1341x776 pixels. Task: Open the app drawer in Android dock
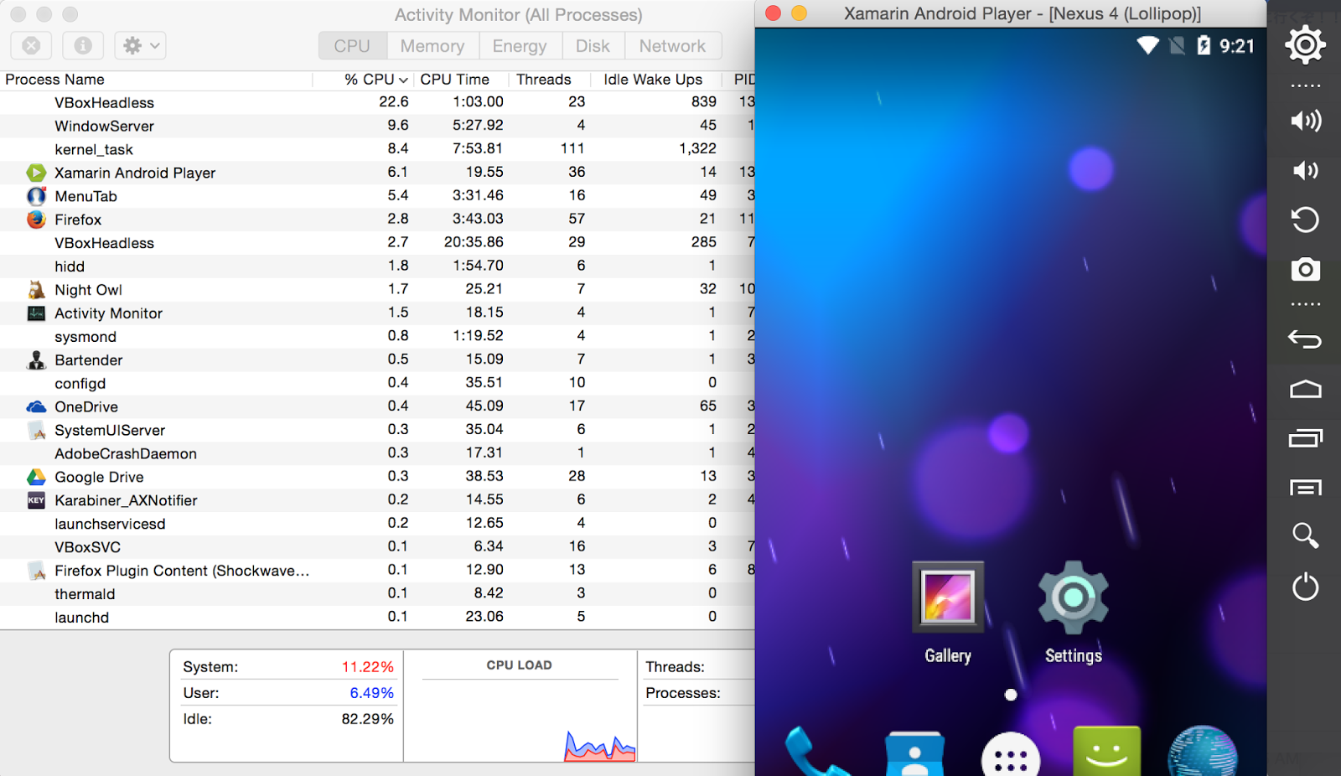point(1011,754)
